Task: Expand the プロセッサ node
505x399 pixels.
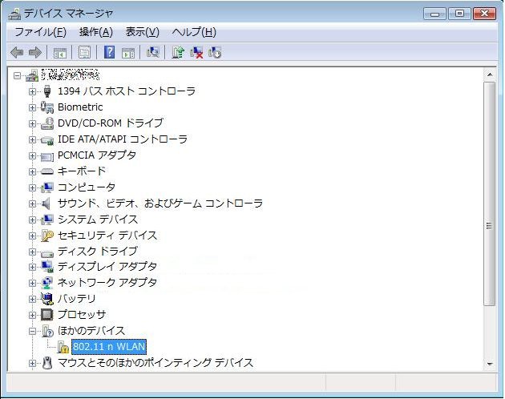Action: coord(32,315)
